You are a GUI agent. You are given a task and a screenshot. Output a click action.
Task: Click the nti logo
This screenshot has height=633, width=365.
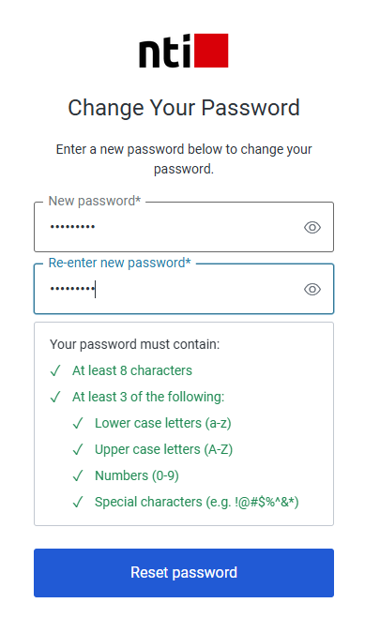pos(184,51)
